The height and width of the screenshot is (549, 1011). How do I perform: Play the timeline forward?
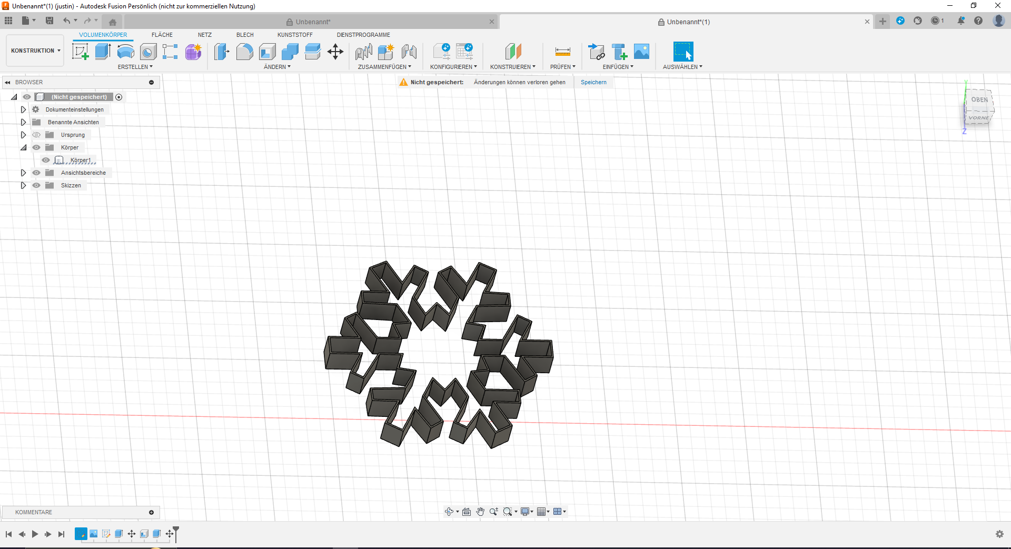35,534
